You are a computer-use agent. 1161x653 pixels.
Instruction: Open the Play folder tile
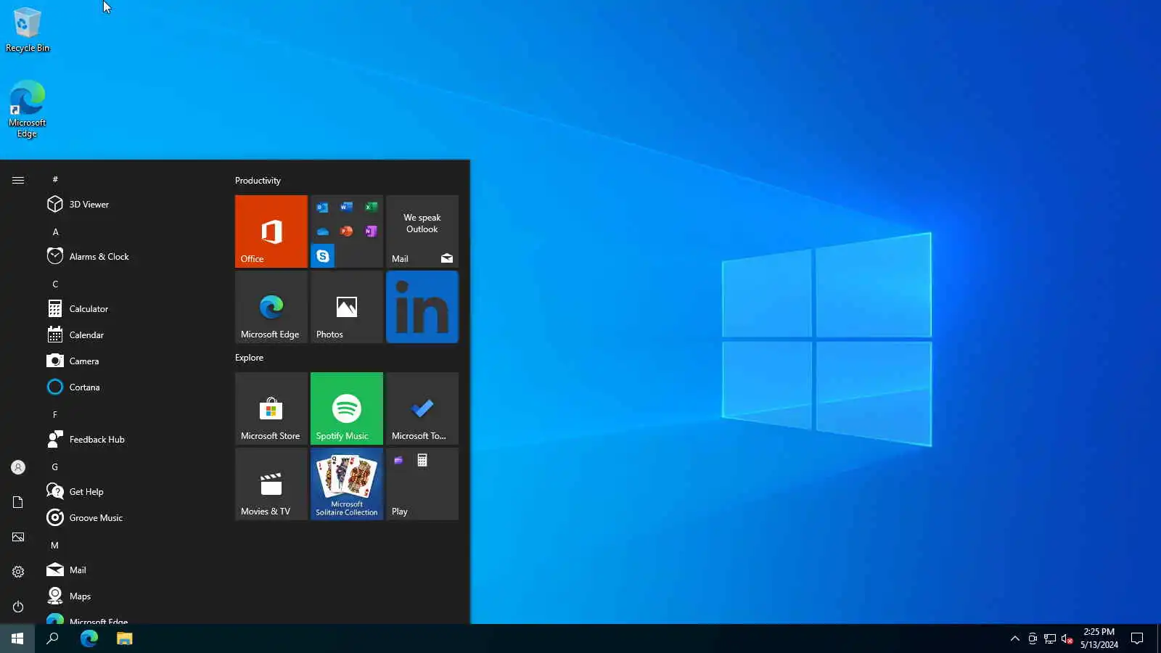click(422, 484)
